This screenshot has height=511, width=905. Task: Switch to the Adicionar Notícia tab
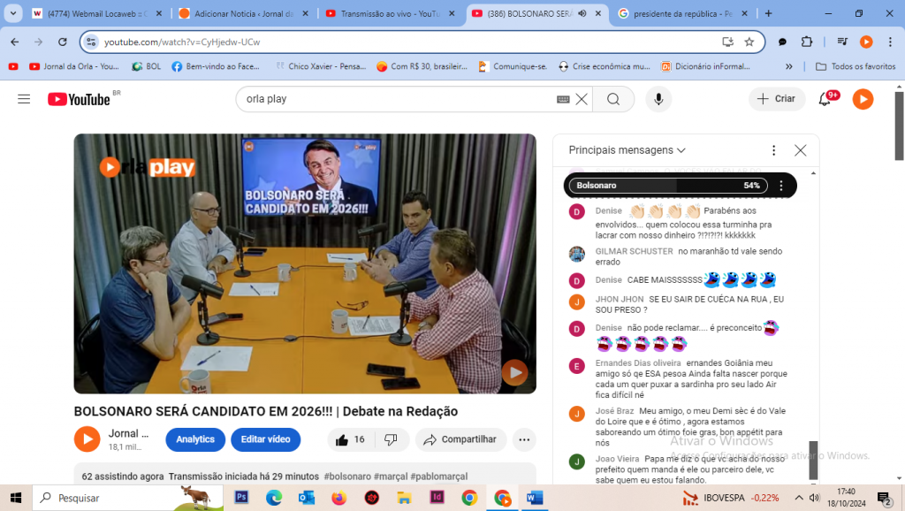[x=243, y=13]
